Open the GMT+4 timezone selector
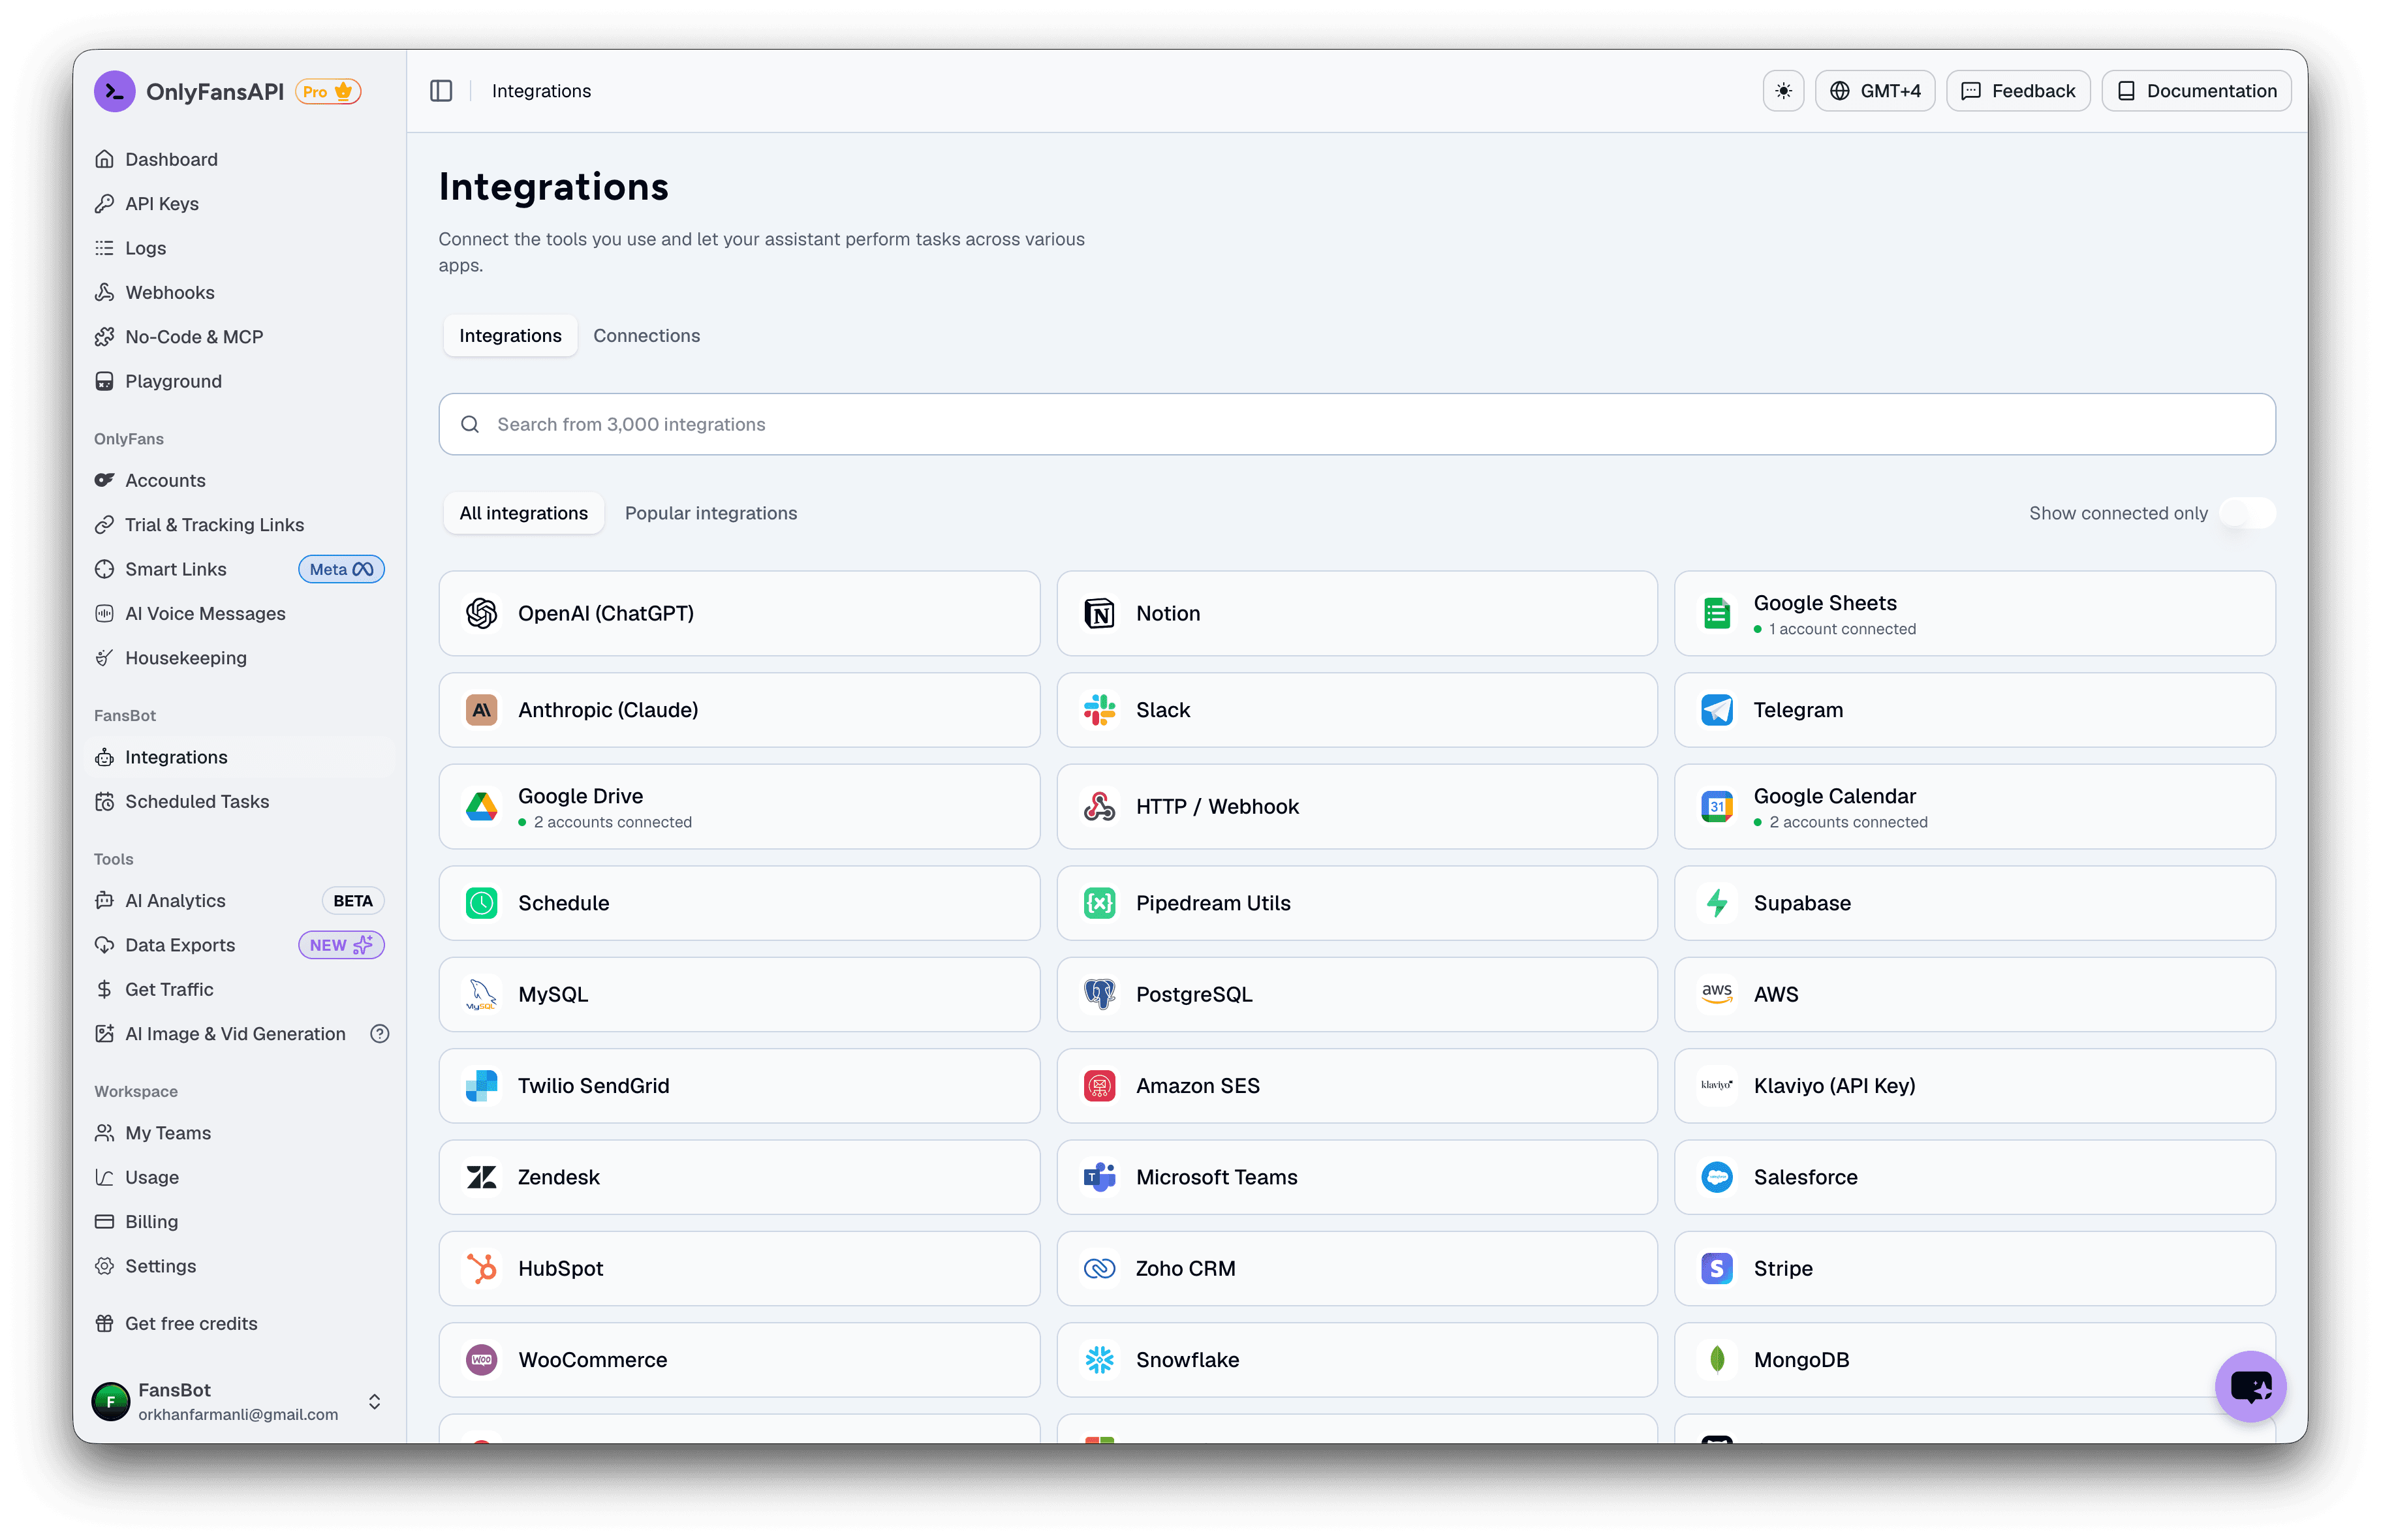Viewport: 2381px width, 1540px height. (x=1874, y=91)
